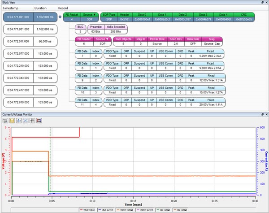Click the Data 3 value 0x0004b07f

click(203, 19)
